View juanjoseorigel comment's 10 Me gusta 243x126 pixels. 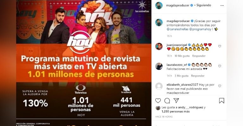[x=182, y=56]
